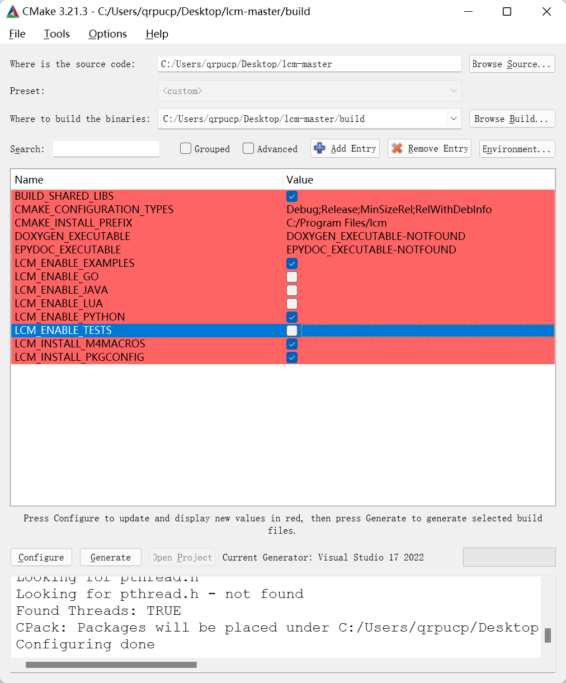Click the Value column header
The height and width of the screenshot is (683, 566).
pyautogui.click(x=419, y=180)
